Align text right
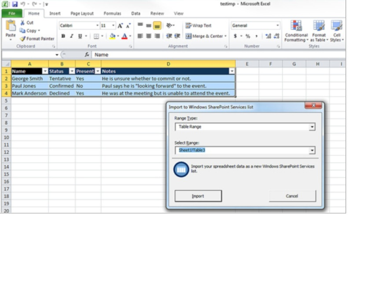The height and width of the screenshot is (283, 379). [x=157, y=36]
